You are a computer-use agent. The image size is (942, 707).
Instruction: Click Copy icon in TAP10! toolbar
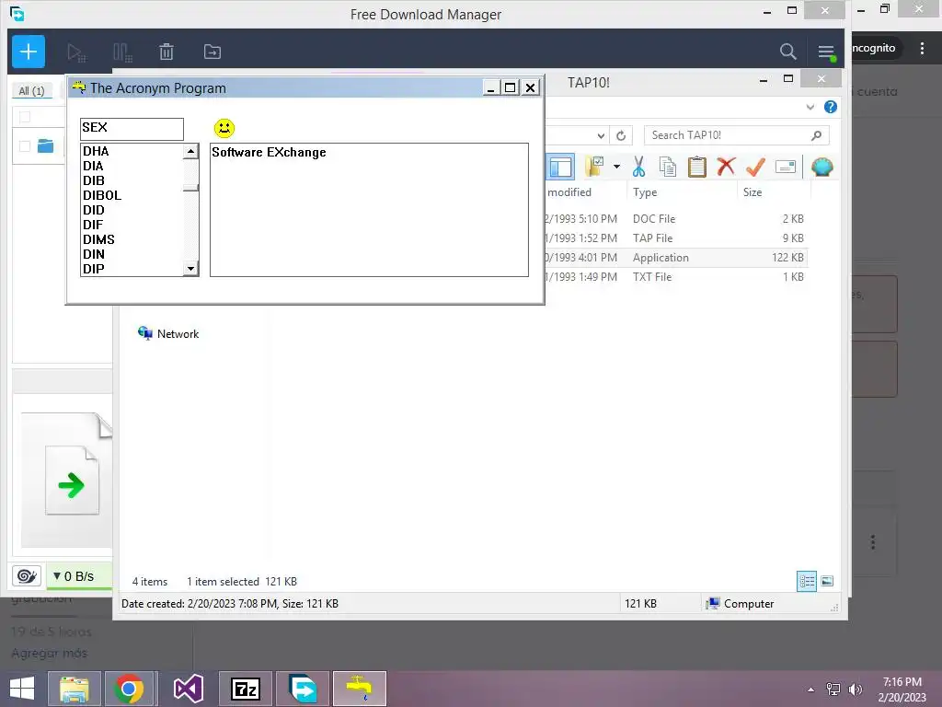tap(668, 167)
